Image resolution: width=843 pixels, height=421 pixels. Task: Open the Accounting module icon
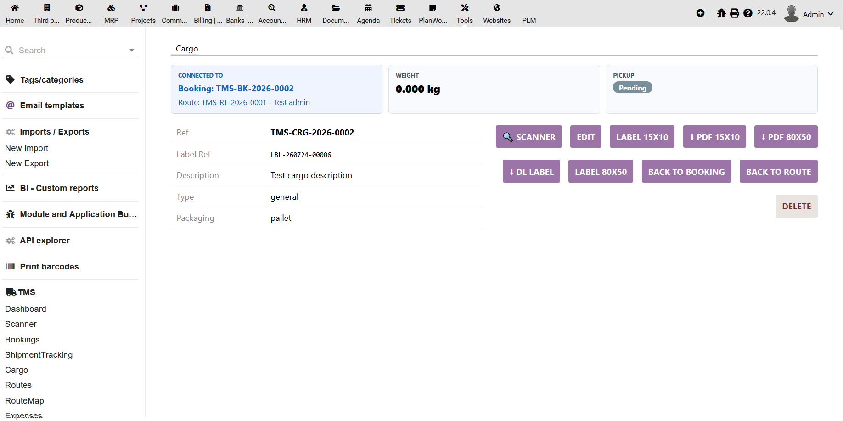(x=272, y=8)
